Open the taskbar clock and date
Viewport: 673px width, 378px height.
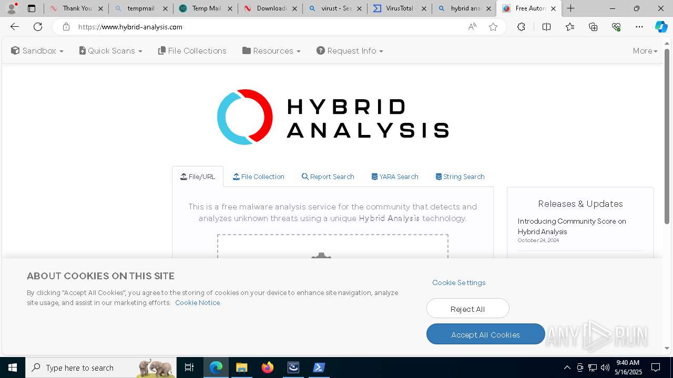pos(628,367)
